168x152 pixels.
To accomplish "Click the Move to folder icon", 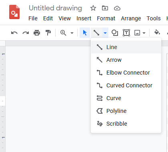I will tap(105, 8).
